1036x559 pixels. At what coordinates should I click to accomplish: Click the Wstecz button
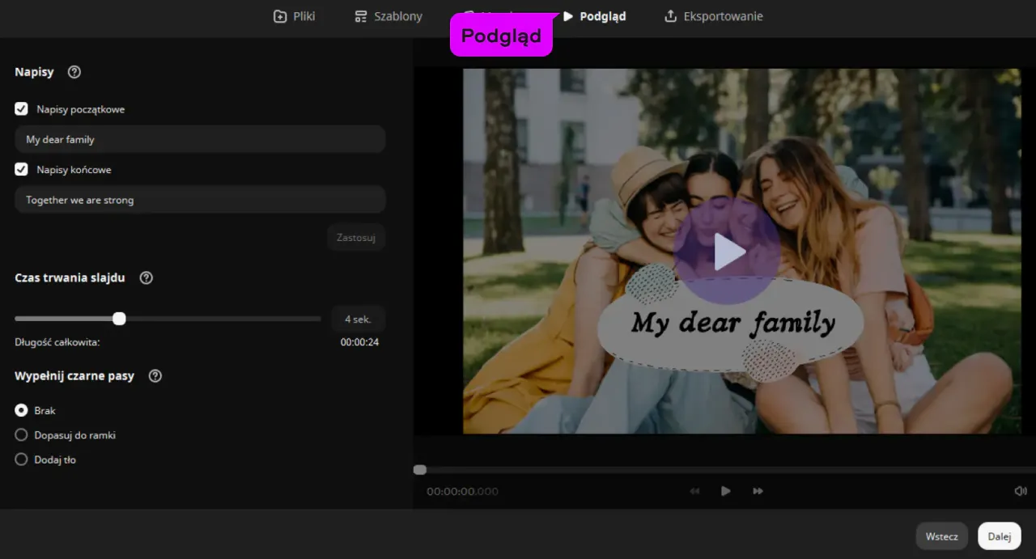click(941, 536)
